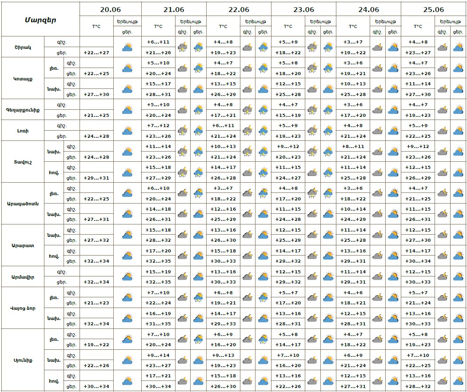The image size is (467, 392).
Task: Click Արմավիր 21.06 daytime temperature +32...+35
Action: pyautogui.click(x=158, y=282)
